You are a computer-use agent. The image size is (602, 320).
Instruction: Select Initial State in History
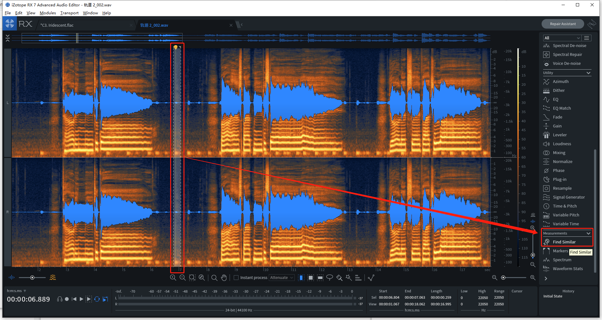point(553,296)
